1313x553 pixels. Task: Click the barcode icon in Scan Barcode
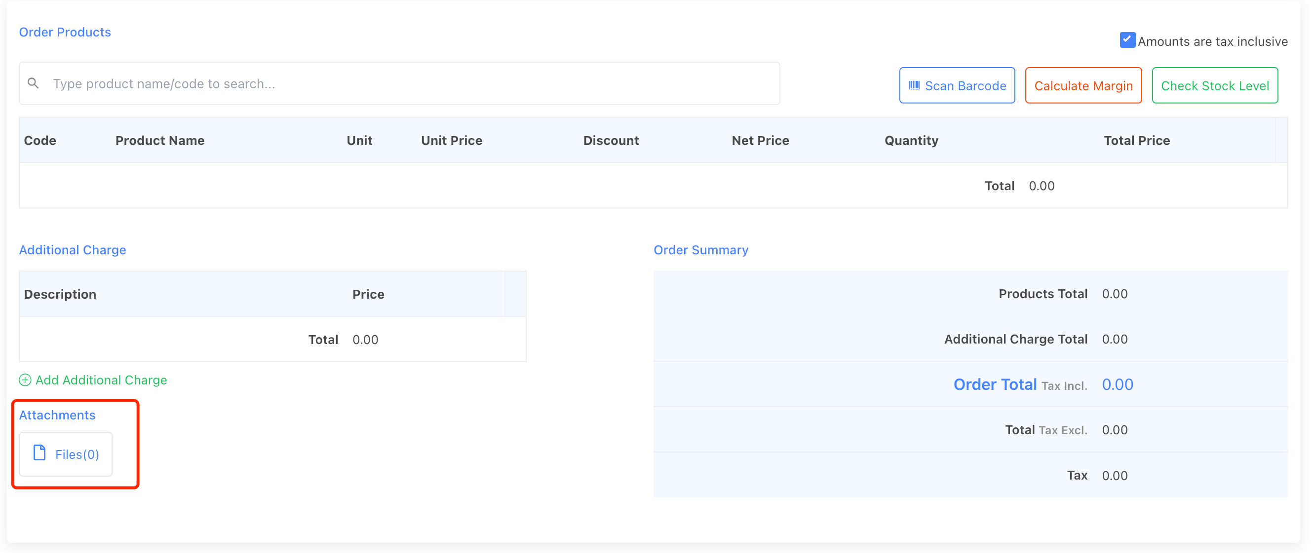(x=914, y=85)
